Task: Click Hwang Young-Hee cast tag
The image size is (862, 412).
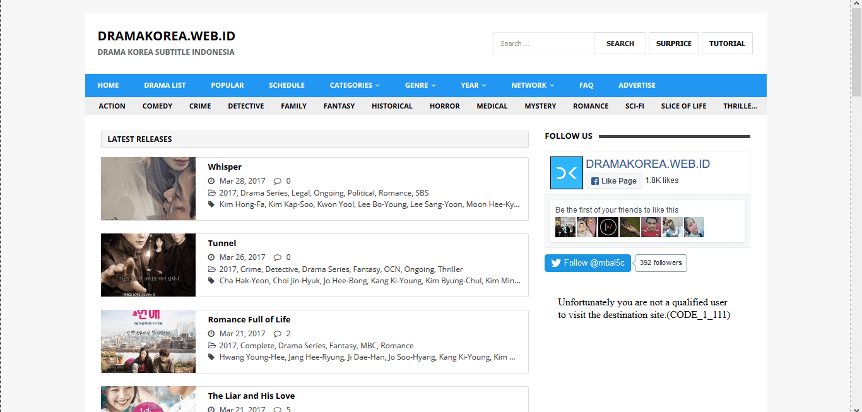Action: pyautogui.click(x=252, y=357)
